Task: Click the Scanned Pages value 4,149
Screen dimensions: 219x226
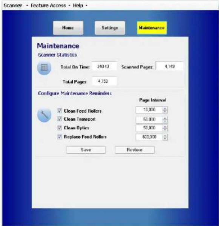Action: [170, 66]
